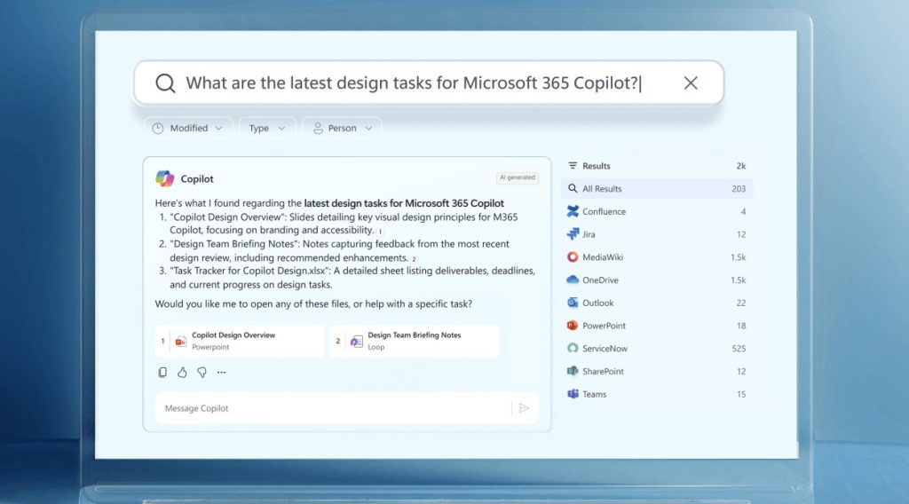Click the Outlook logo icon
The image size is (909, 504).
coord(573,303)
